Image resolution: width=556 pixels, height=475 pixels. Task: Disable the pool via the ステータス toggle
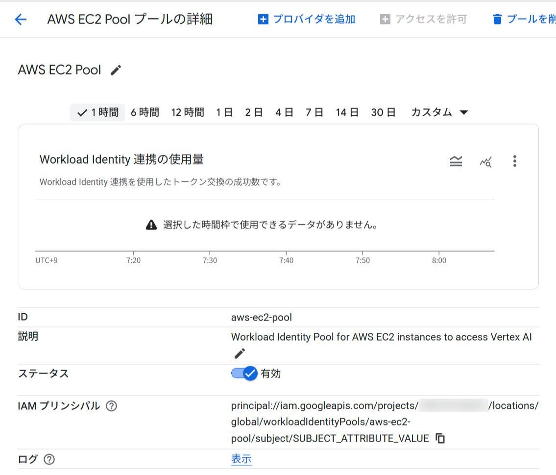click(244, 373)
